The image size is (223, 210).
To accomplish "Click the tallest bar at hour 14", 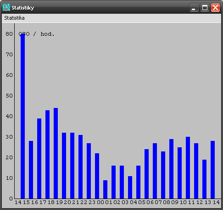I will (22, 116).
